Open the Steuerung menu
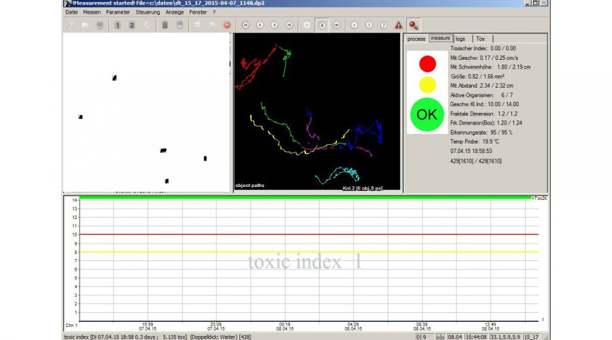 pos(148,12)
